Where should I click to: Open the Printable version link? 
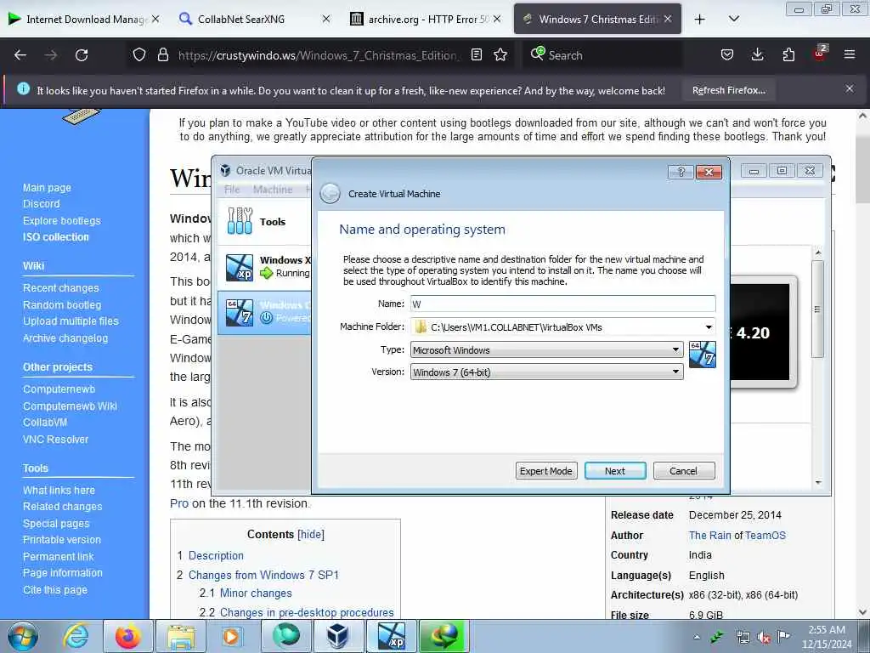[62, 540]
